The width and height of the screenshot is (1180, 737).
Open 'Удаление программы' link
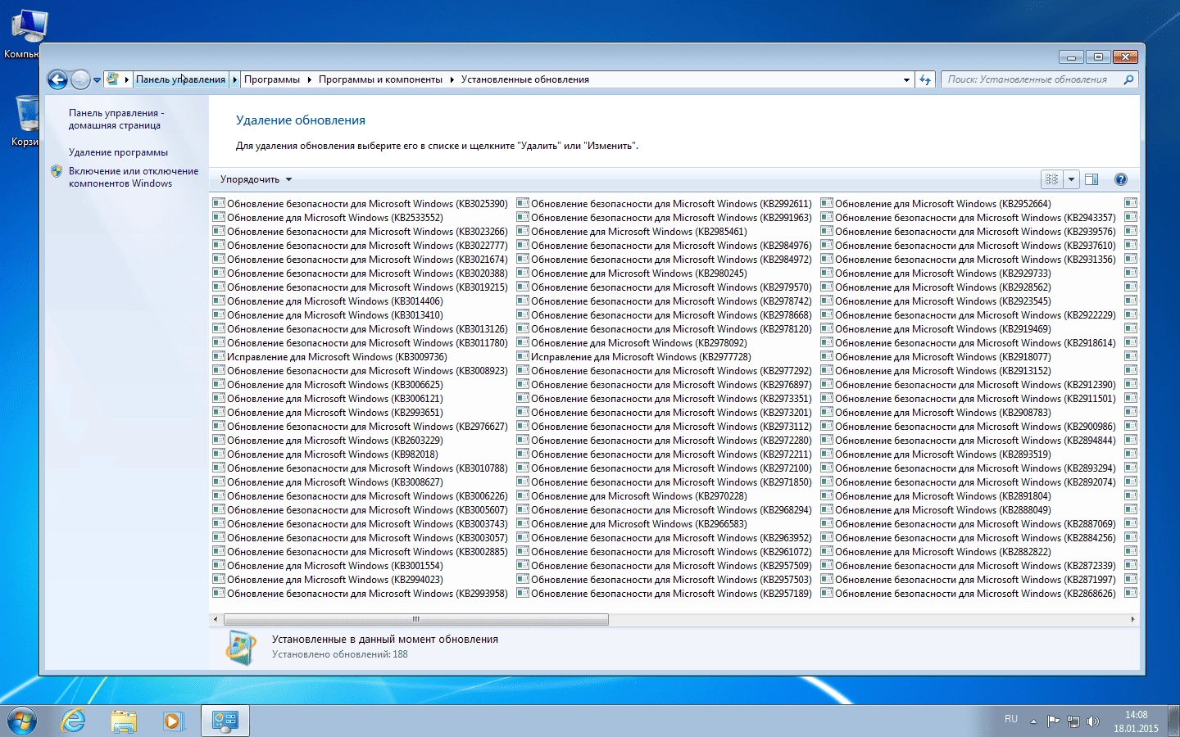(118, 152)
